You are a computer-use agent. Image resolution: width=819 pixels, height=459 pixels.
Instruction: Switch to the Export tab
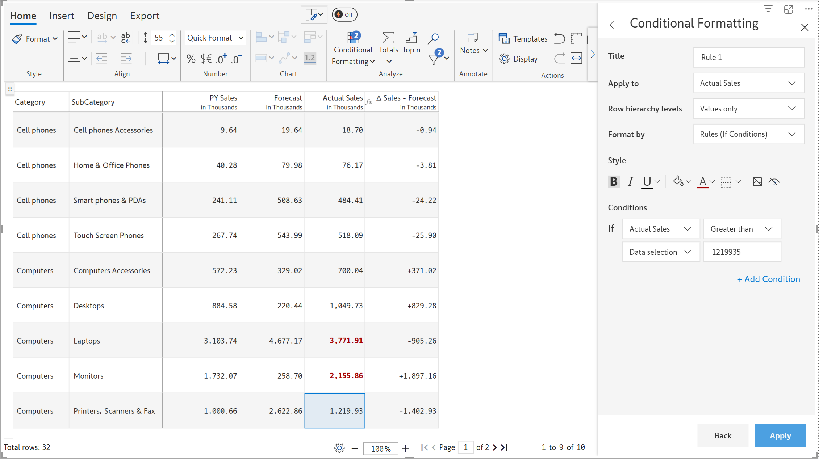145,16
